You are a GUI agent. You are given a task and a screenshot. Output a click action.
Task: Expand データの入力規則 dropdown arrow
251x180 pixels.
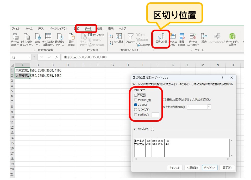(198, 45)
